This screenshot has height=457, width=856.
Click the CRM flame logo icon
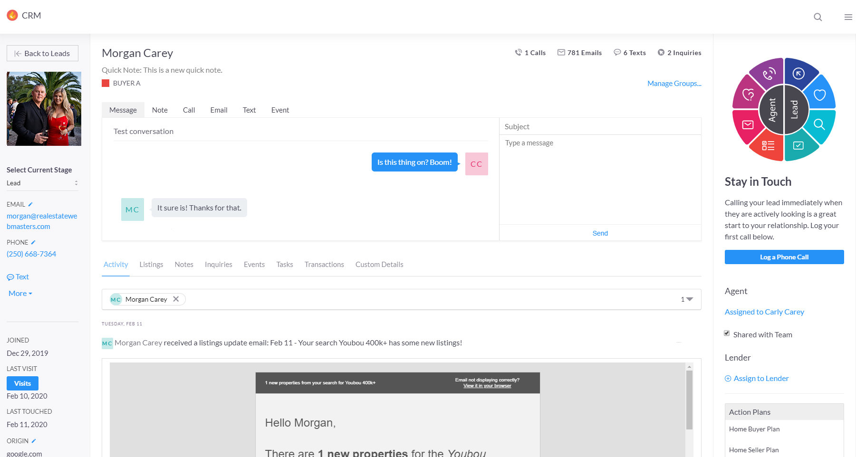coord(12,15)
